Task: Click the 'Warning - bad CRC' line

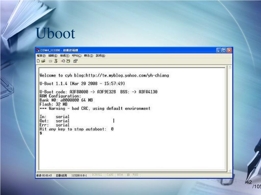Action: click(x=95, y=108)
